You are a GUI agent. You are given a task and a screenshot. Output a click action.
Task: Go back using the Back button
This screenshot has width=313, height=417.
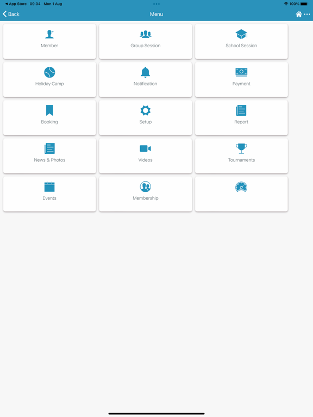coord(11,14)
